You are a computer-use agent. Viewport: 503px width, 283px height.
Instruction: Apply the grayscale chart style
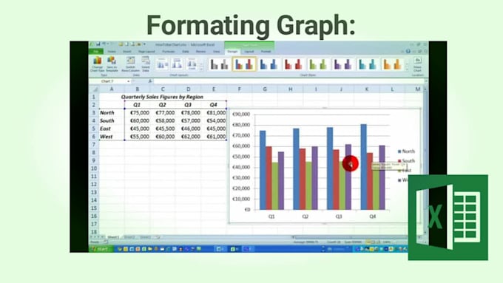coord(220,64)
